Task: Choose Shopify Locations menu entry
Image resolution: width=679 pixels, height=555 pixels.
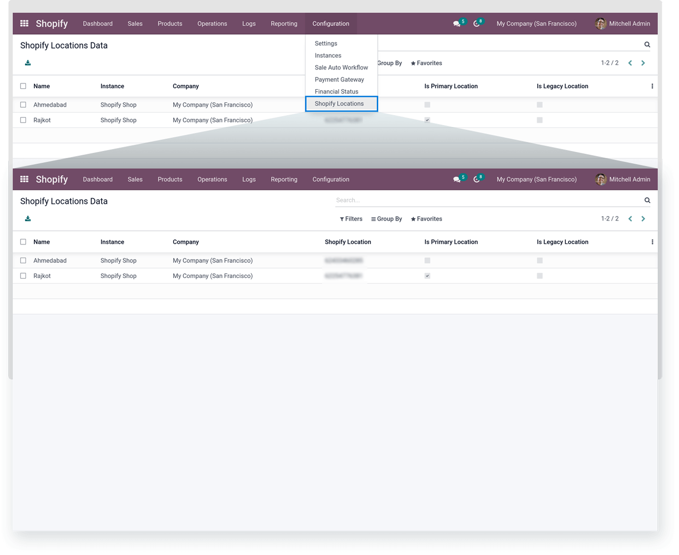Action: pos(341,103)
